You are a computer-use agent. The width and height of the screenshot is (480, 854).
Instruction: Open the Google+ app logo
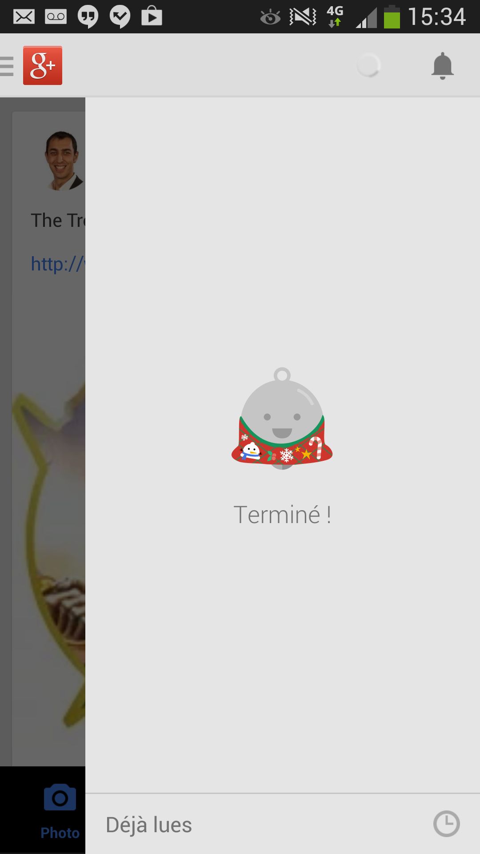(x=43, y=65)
